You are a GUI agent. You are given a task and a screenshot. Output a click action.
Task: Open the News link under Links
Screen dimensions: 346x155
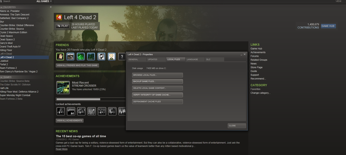pyautogui.click(x=253, y=64)
